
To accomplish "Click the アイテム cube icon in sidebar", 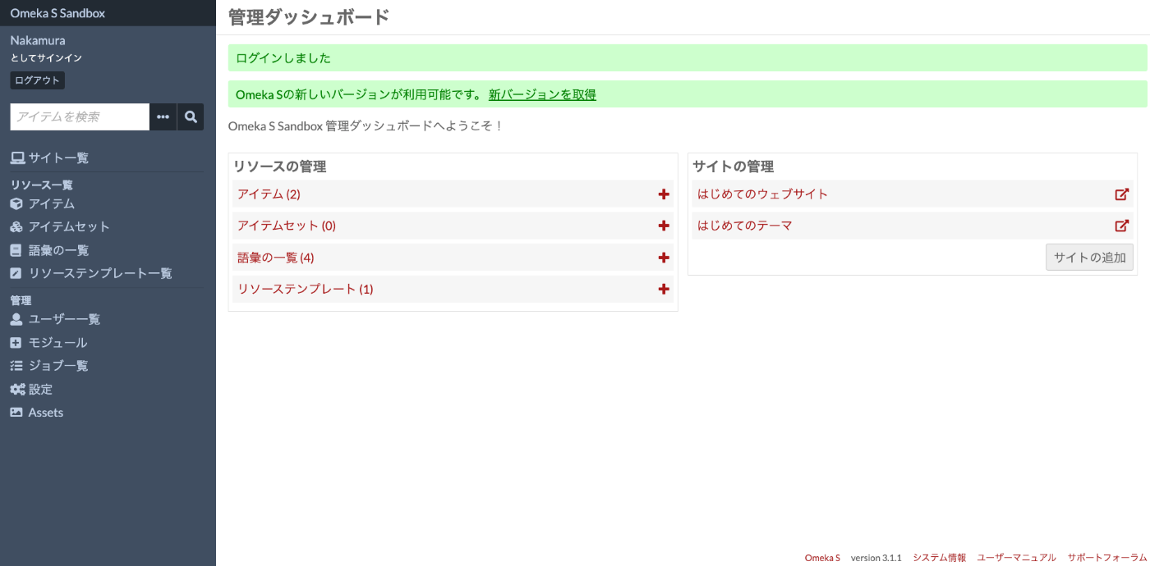I will [x=16, y=203].
